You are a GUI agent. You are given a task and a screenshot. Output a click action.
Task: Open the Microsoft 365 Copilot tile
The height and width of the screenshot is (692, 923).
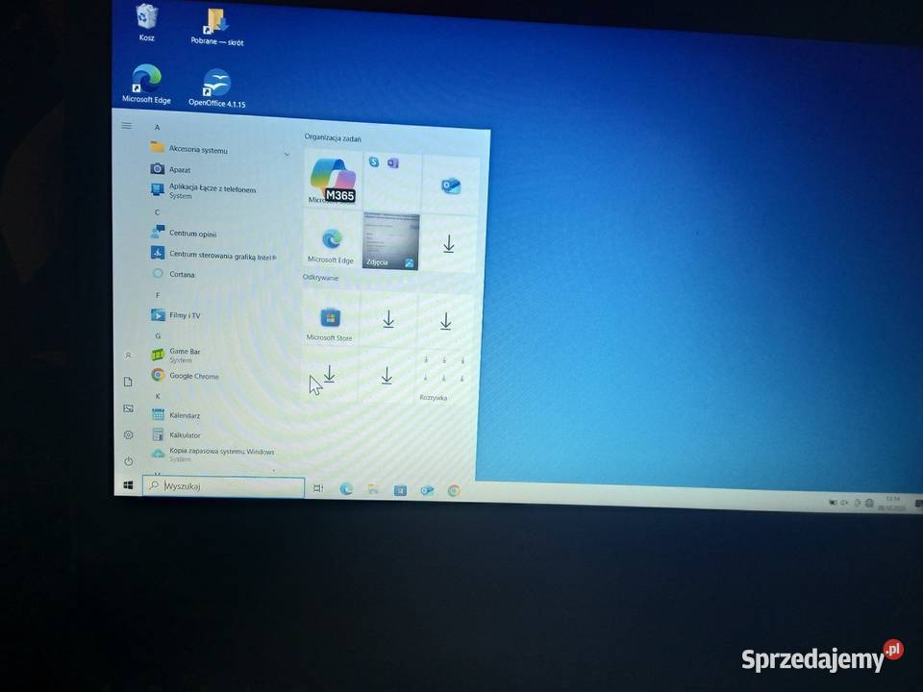pos(333,179)
